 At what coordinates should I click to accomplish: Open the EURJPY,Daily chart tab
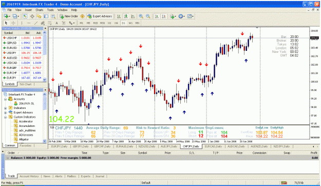click(x=59, y=146)
